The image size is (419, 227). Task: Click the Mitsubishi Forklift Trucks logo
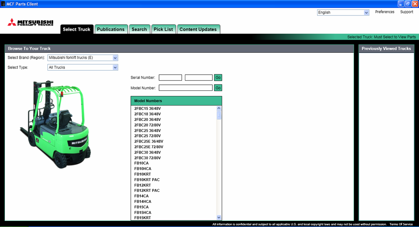click(x=30, y=22)
